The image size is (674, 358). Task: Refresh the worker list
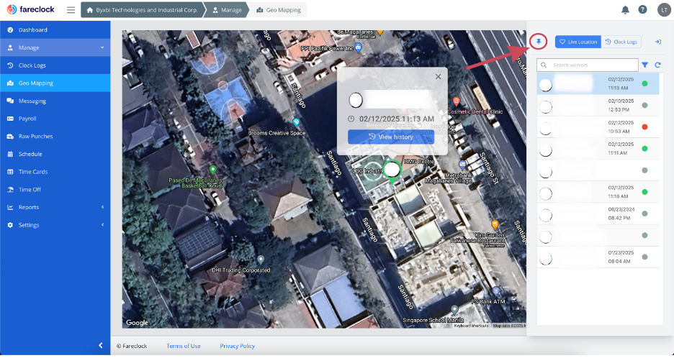(657, 65)
